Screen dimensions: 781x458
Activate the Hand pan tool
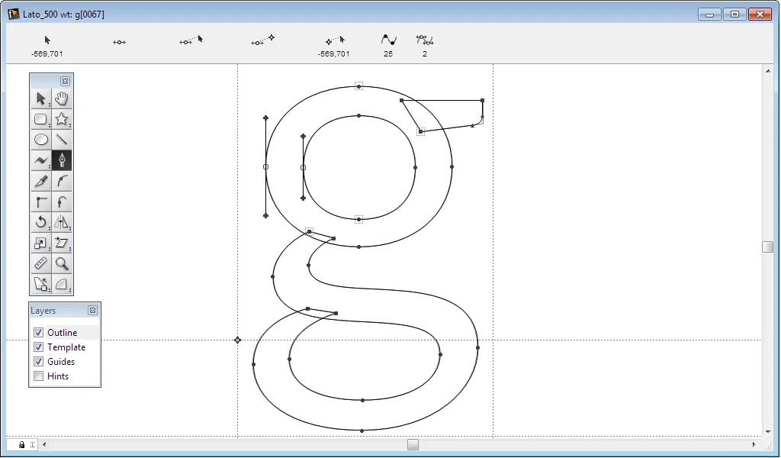(x=62, y=98)
